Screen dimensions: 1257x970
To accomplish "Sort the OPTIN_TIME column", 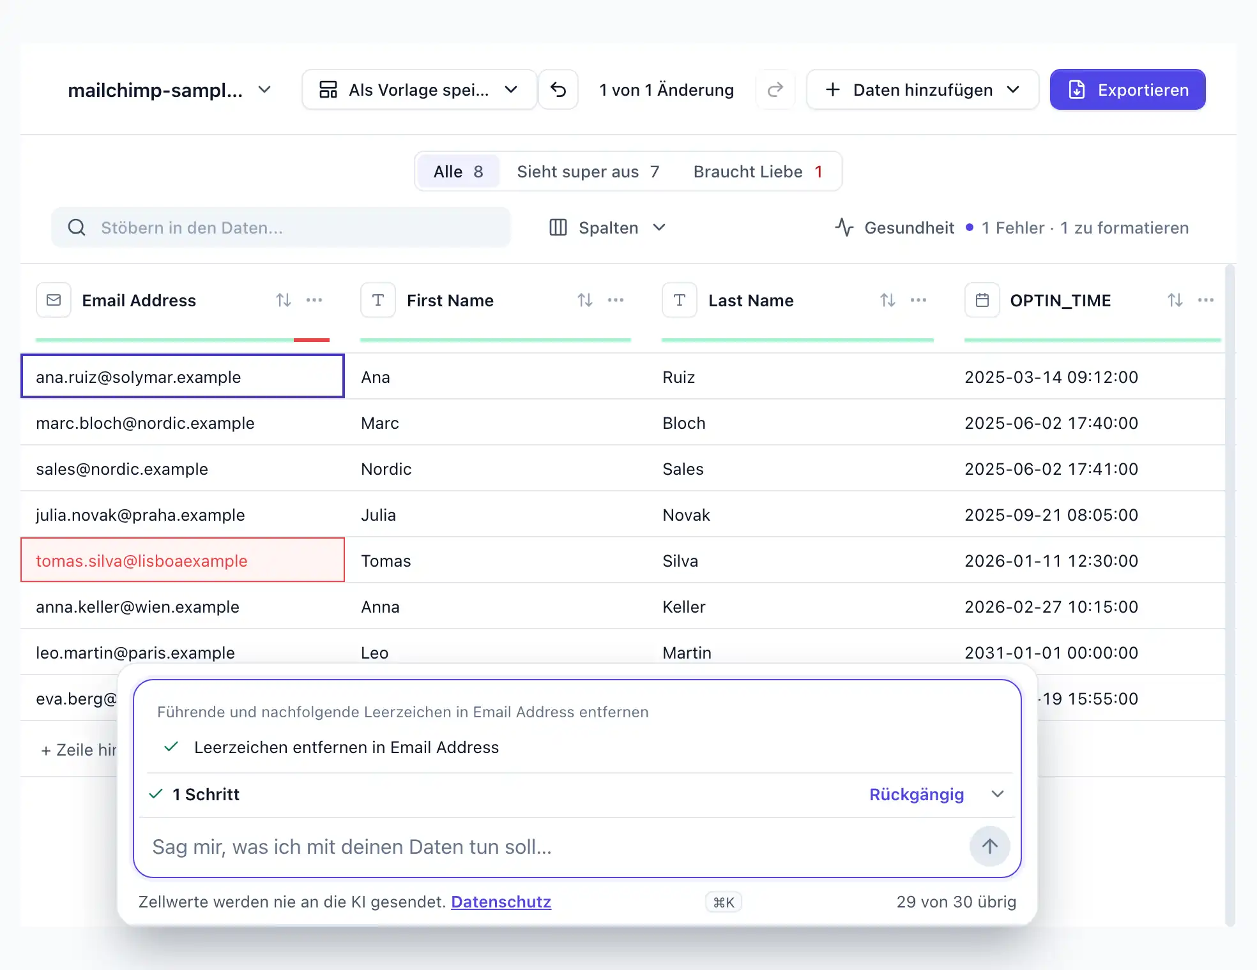I will (x=1175, y=300).
